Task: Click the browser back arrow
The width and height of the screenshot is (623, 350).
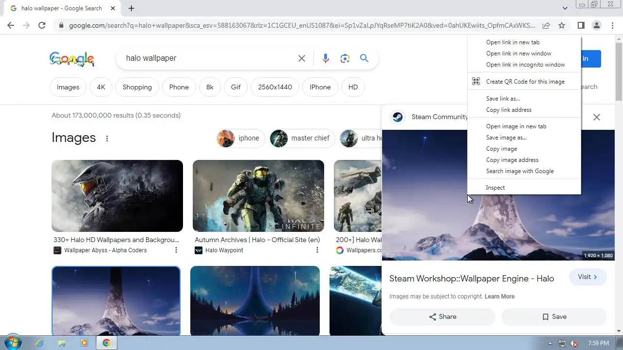Action: (11, 25)
